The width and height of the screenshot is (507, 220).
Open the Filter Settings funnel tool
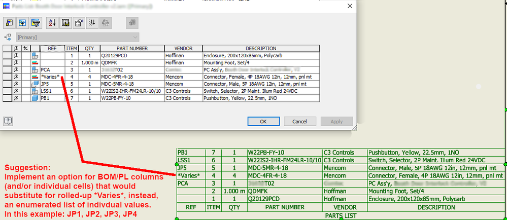[35, 23]
